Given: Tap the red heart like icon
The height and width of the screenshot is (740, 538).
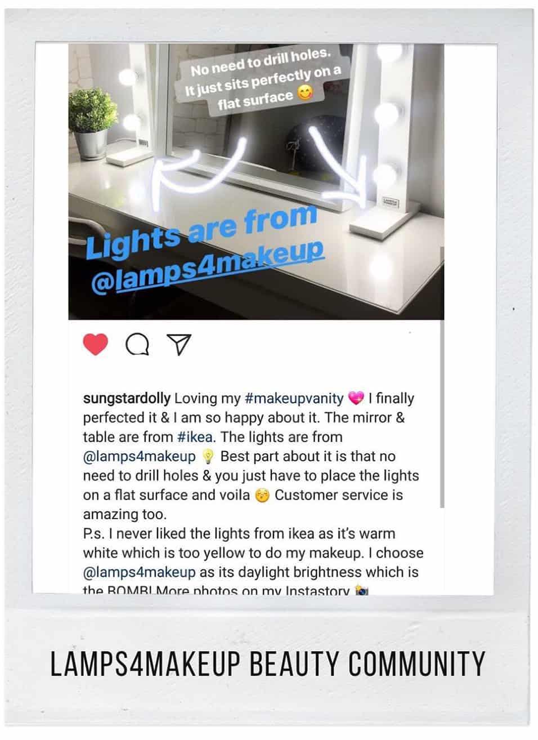Looking at the screenshot, I should pos(96,344).
